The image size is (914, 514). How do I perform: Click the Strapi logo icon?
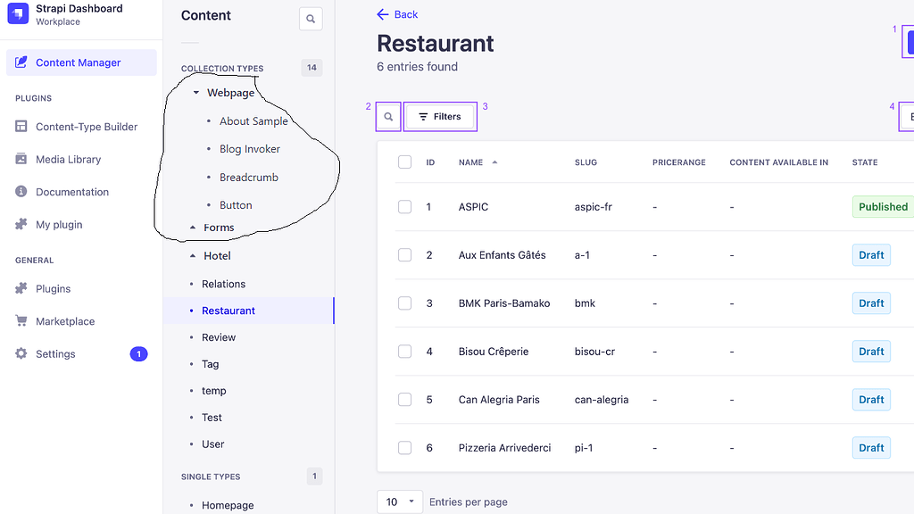point(18,14)
